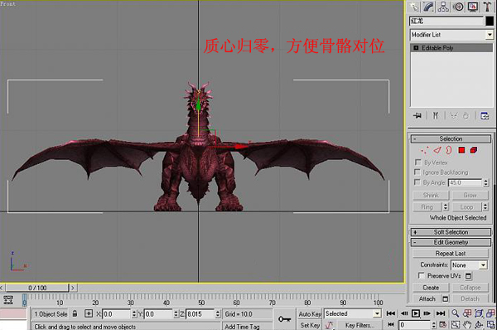Click Remove Modifier from stack icon
Image resolution: width=497 pixels, height=330 pixels.
click(x=466, y=116)
